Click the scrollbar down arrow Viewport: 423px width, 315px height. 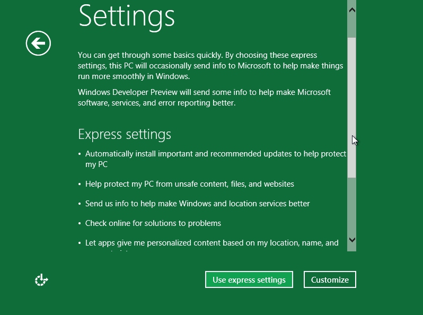[352, 239]
